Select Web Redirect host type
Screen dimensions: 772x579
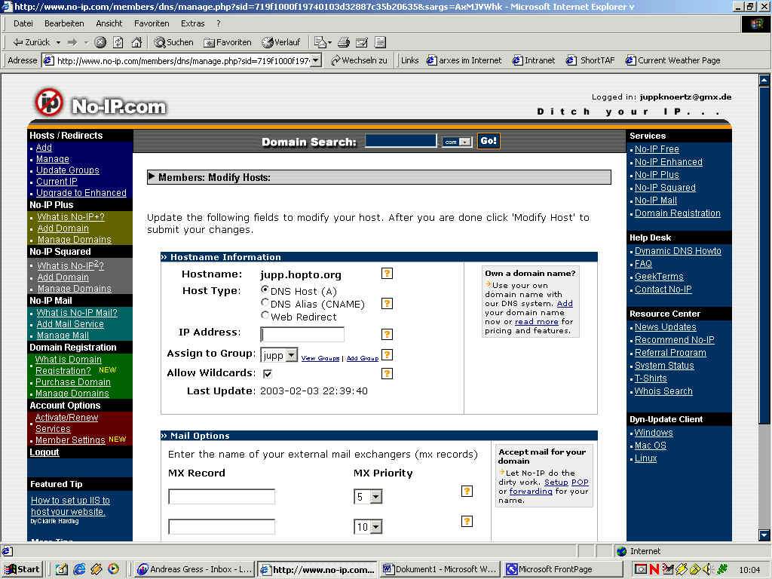(265, 316)
